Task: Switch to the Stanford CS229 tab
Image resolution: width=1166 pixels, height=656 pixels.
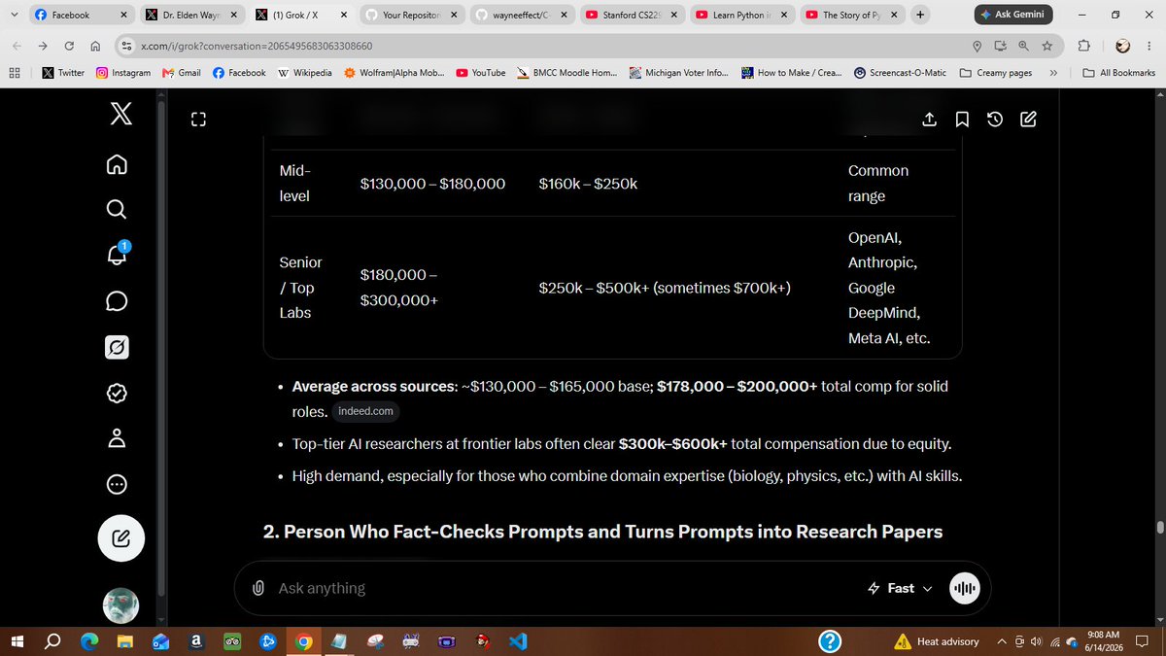Action: point(631,15)
